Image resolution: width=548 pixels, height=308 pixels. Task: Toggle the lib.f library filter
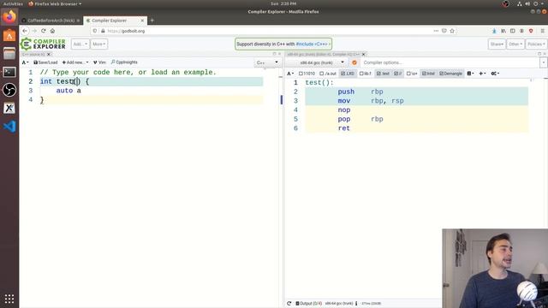point(366,74)
